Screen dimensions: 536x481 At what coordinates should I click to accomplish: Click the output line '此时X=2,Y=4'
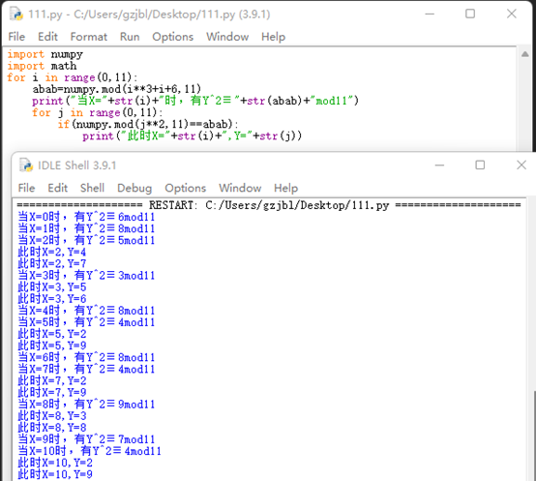tap(52, 252)
